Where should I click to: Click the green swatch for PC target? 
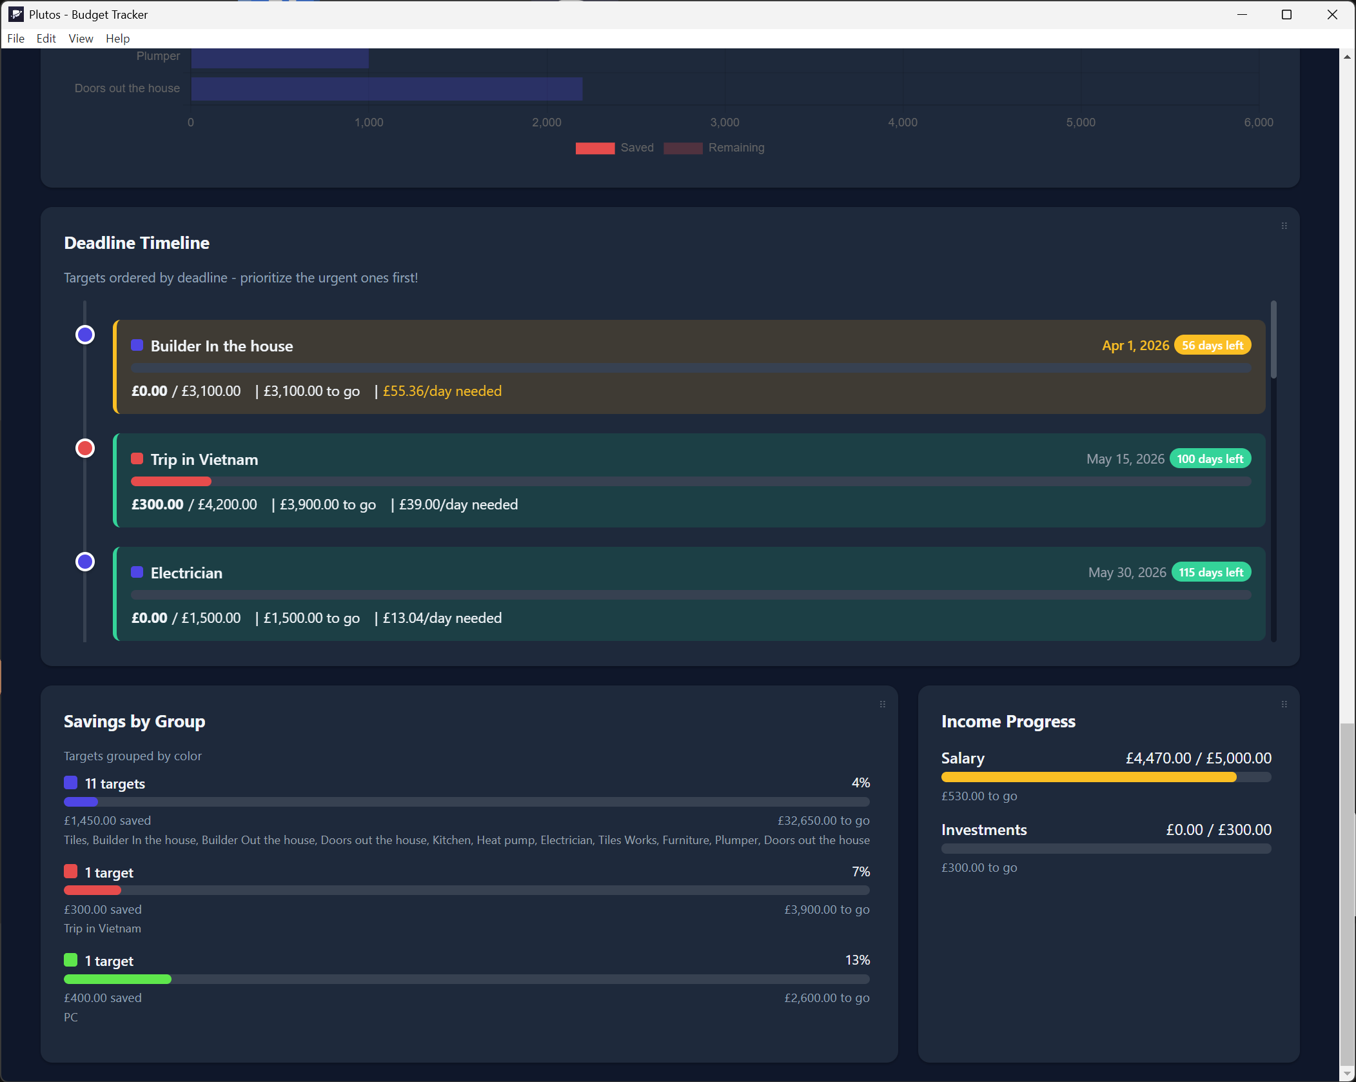[x=71, y=960]
